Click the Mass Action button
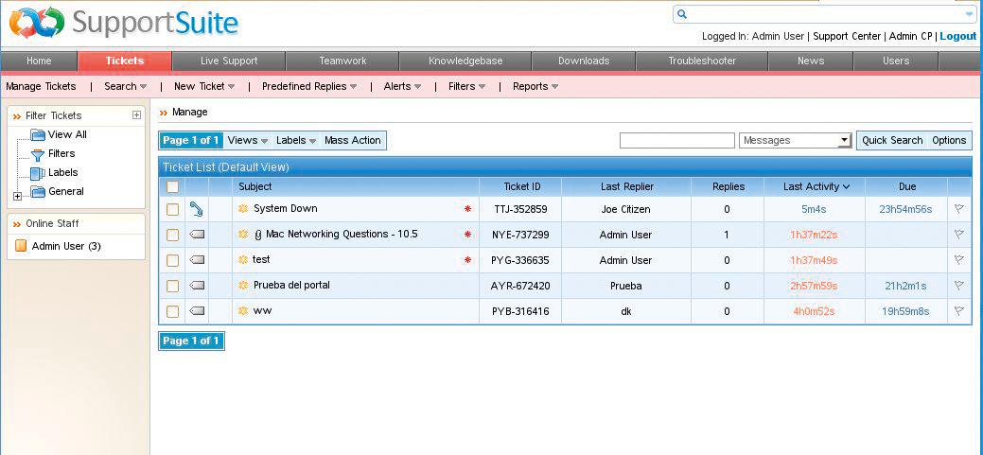This screenshot has width=983, height=455. (x=352, y=140)
